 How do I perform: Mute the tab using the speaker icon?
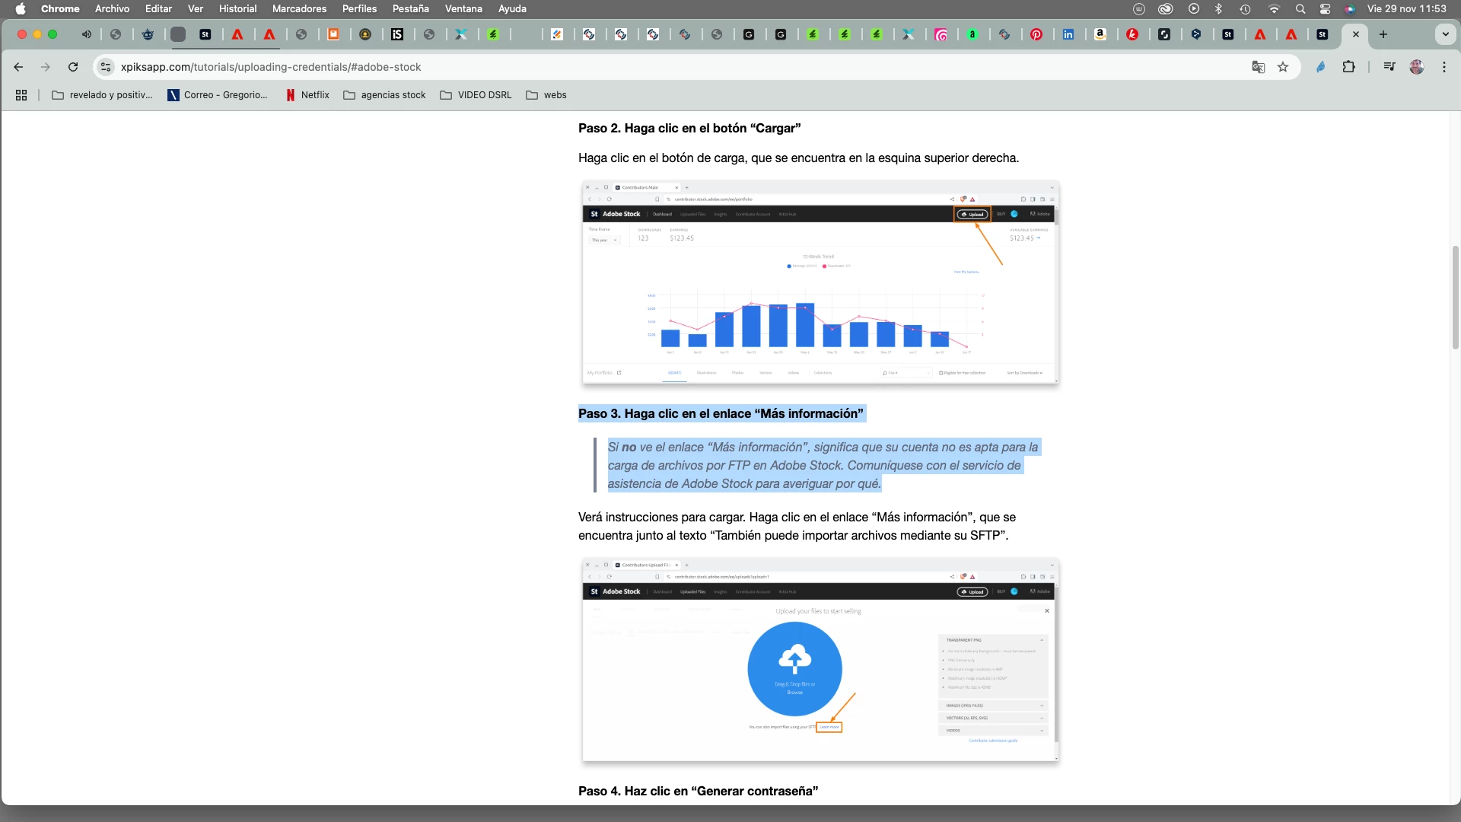click(87, 34)
